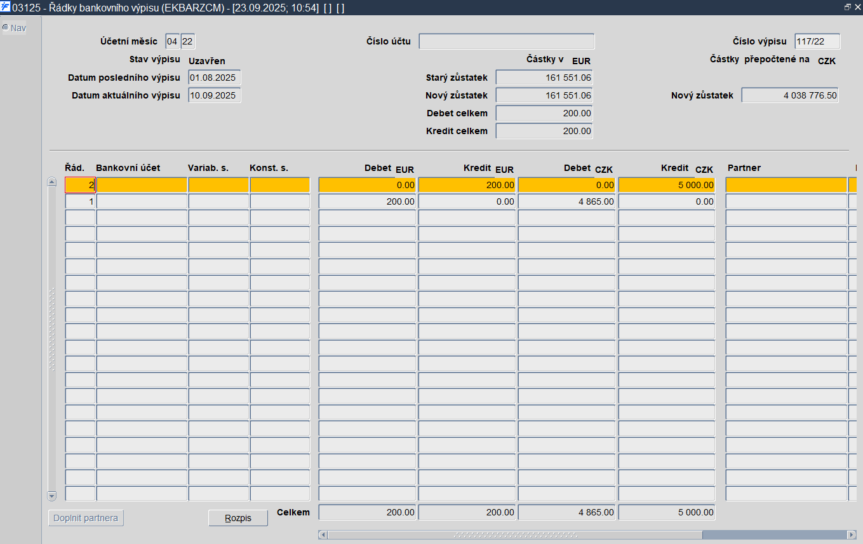Click the Částky přepočtené na label

coord(759,60)
